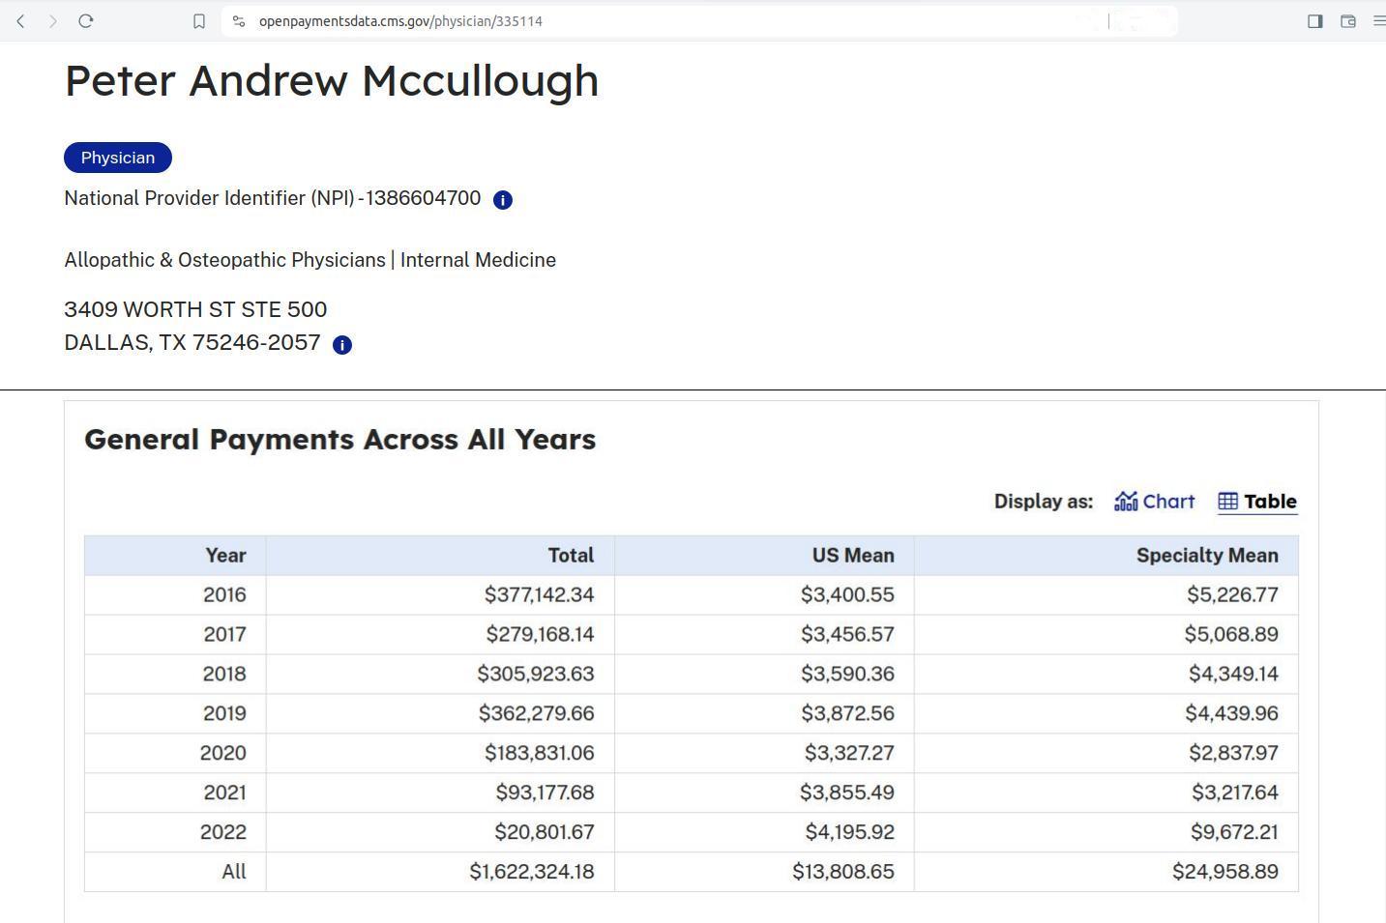Click the Physician badge
This screenshot has height=923, width=1386.
coord(118,158)
